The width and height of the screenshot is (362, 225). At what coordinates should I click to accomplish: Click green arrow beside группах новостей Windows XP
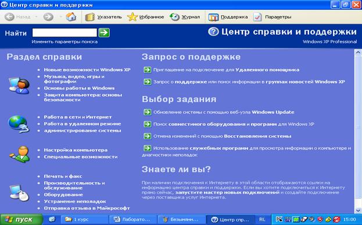pyautogui.click(x=147, y=82)
